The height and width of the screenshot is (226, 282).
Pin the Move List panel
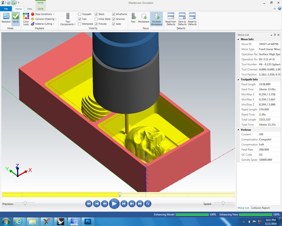pos(275,35)
